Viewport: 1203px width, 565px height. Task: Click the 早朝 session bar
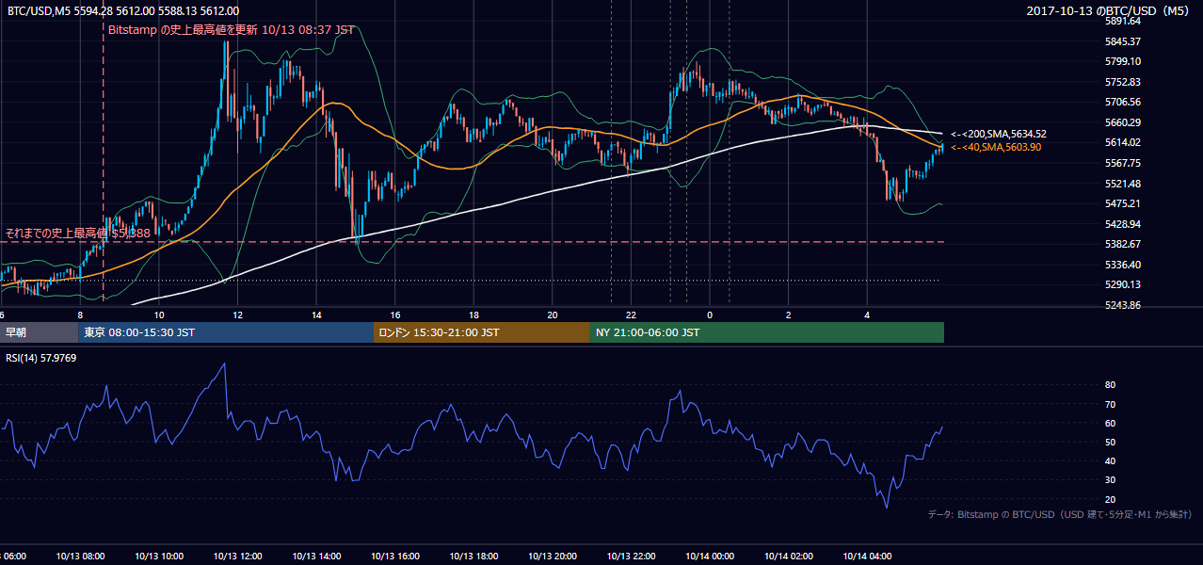(x=39, y=332)
